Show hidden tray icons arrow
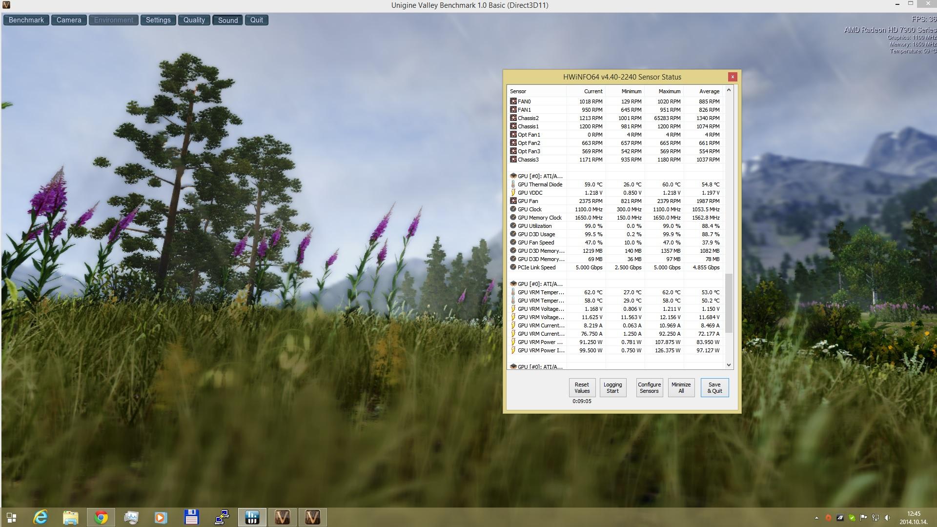Viewport: 937px width, 527px height. pos(816,518)
